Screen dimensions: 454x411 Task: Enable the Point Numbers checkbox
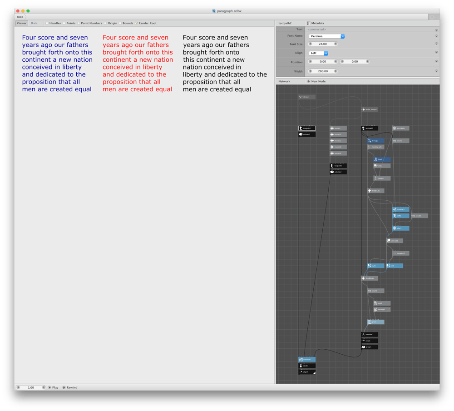click(x=79, y=23)
